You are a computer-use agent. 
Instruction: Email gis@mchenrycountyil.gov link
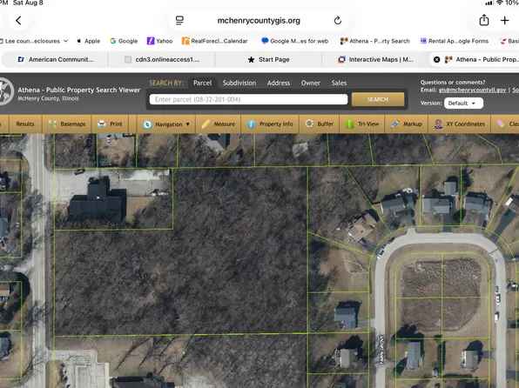[x=472, y=90]
